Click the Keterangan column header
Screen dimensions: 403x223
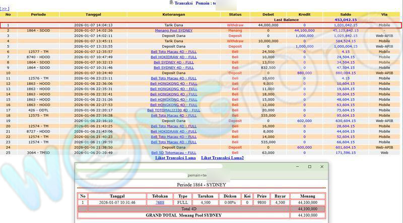click(173, 14)
